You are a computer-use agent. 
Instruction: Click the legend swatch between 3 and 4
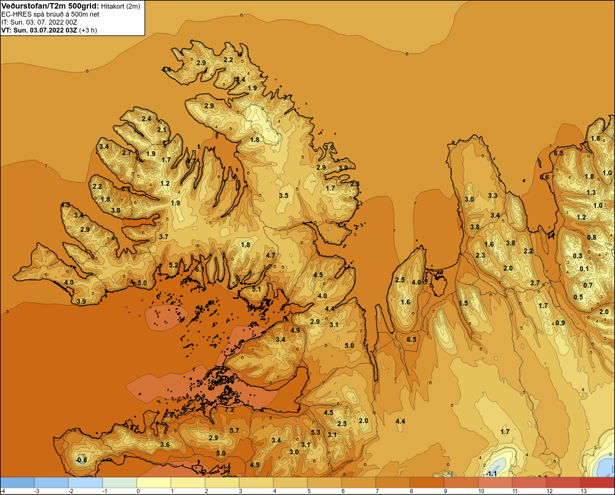click(x=256, y=482)
